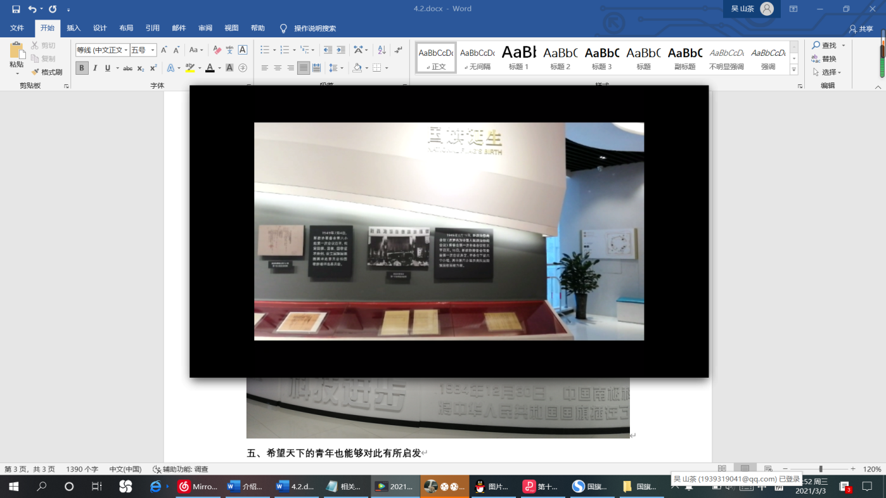Toggle italic formatting
886x498 pixels.
[x=95, y=68]
